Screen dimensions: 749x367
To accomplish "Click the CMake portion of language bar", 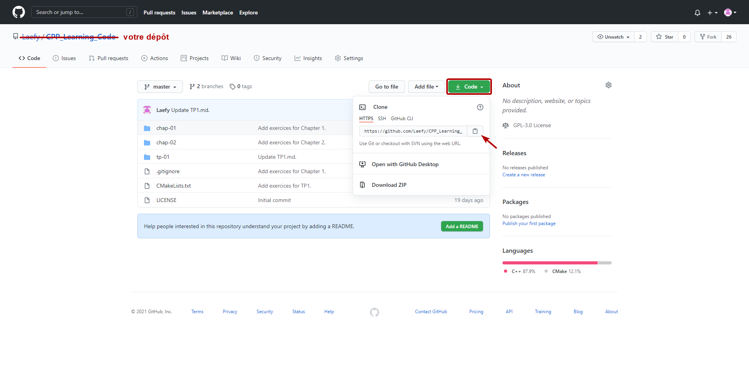I will point(605,263).
